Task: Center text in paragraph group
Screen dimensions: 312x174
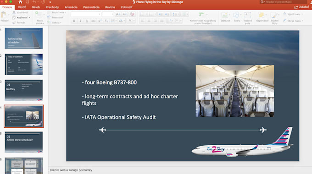Action: (149, 21)
